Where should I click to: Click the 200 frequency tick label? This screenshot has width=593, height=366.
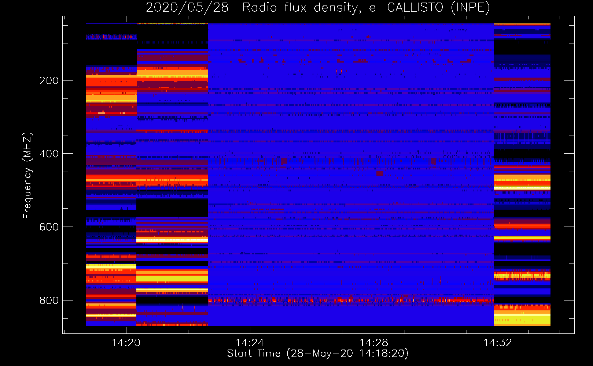coord(49,81)
